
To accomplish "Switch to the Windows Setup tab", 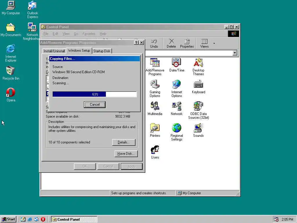I will pyautogui.click(x=79, y=51).
